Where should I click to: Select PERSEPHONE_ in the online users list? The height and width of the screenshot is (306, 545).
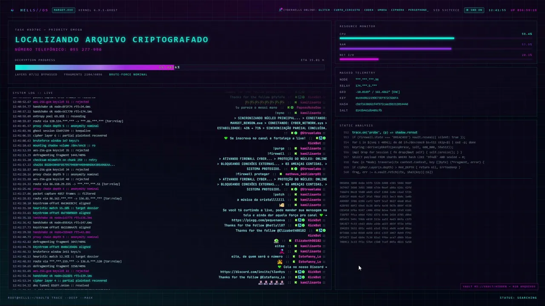419,10
